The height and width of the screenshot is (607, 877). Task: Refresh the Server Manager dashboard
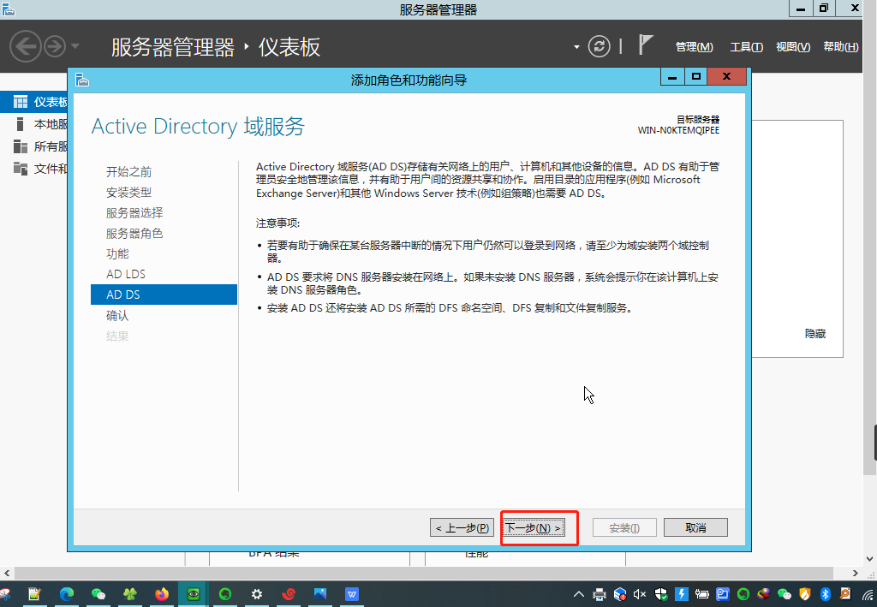[x=599, y=46]
